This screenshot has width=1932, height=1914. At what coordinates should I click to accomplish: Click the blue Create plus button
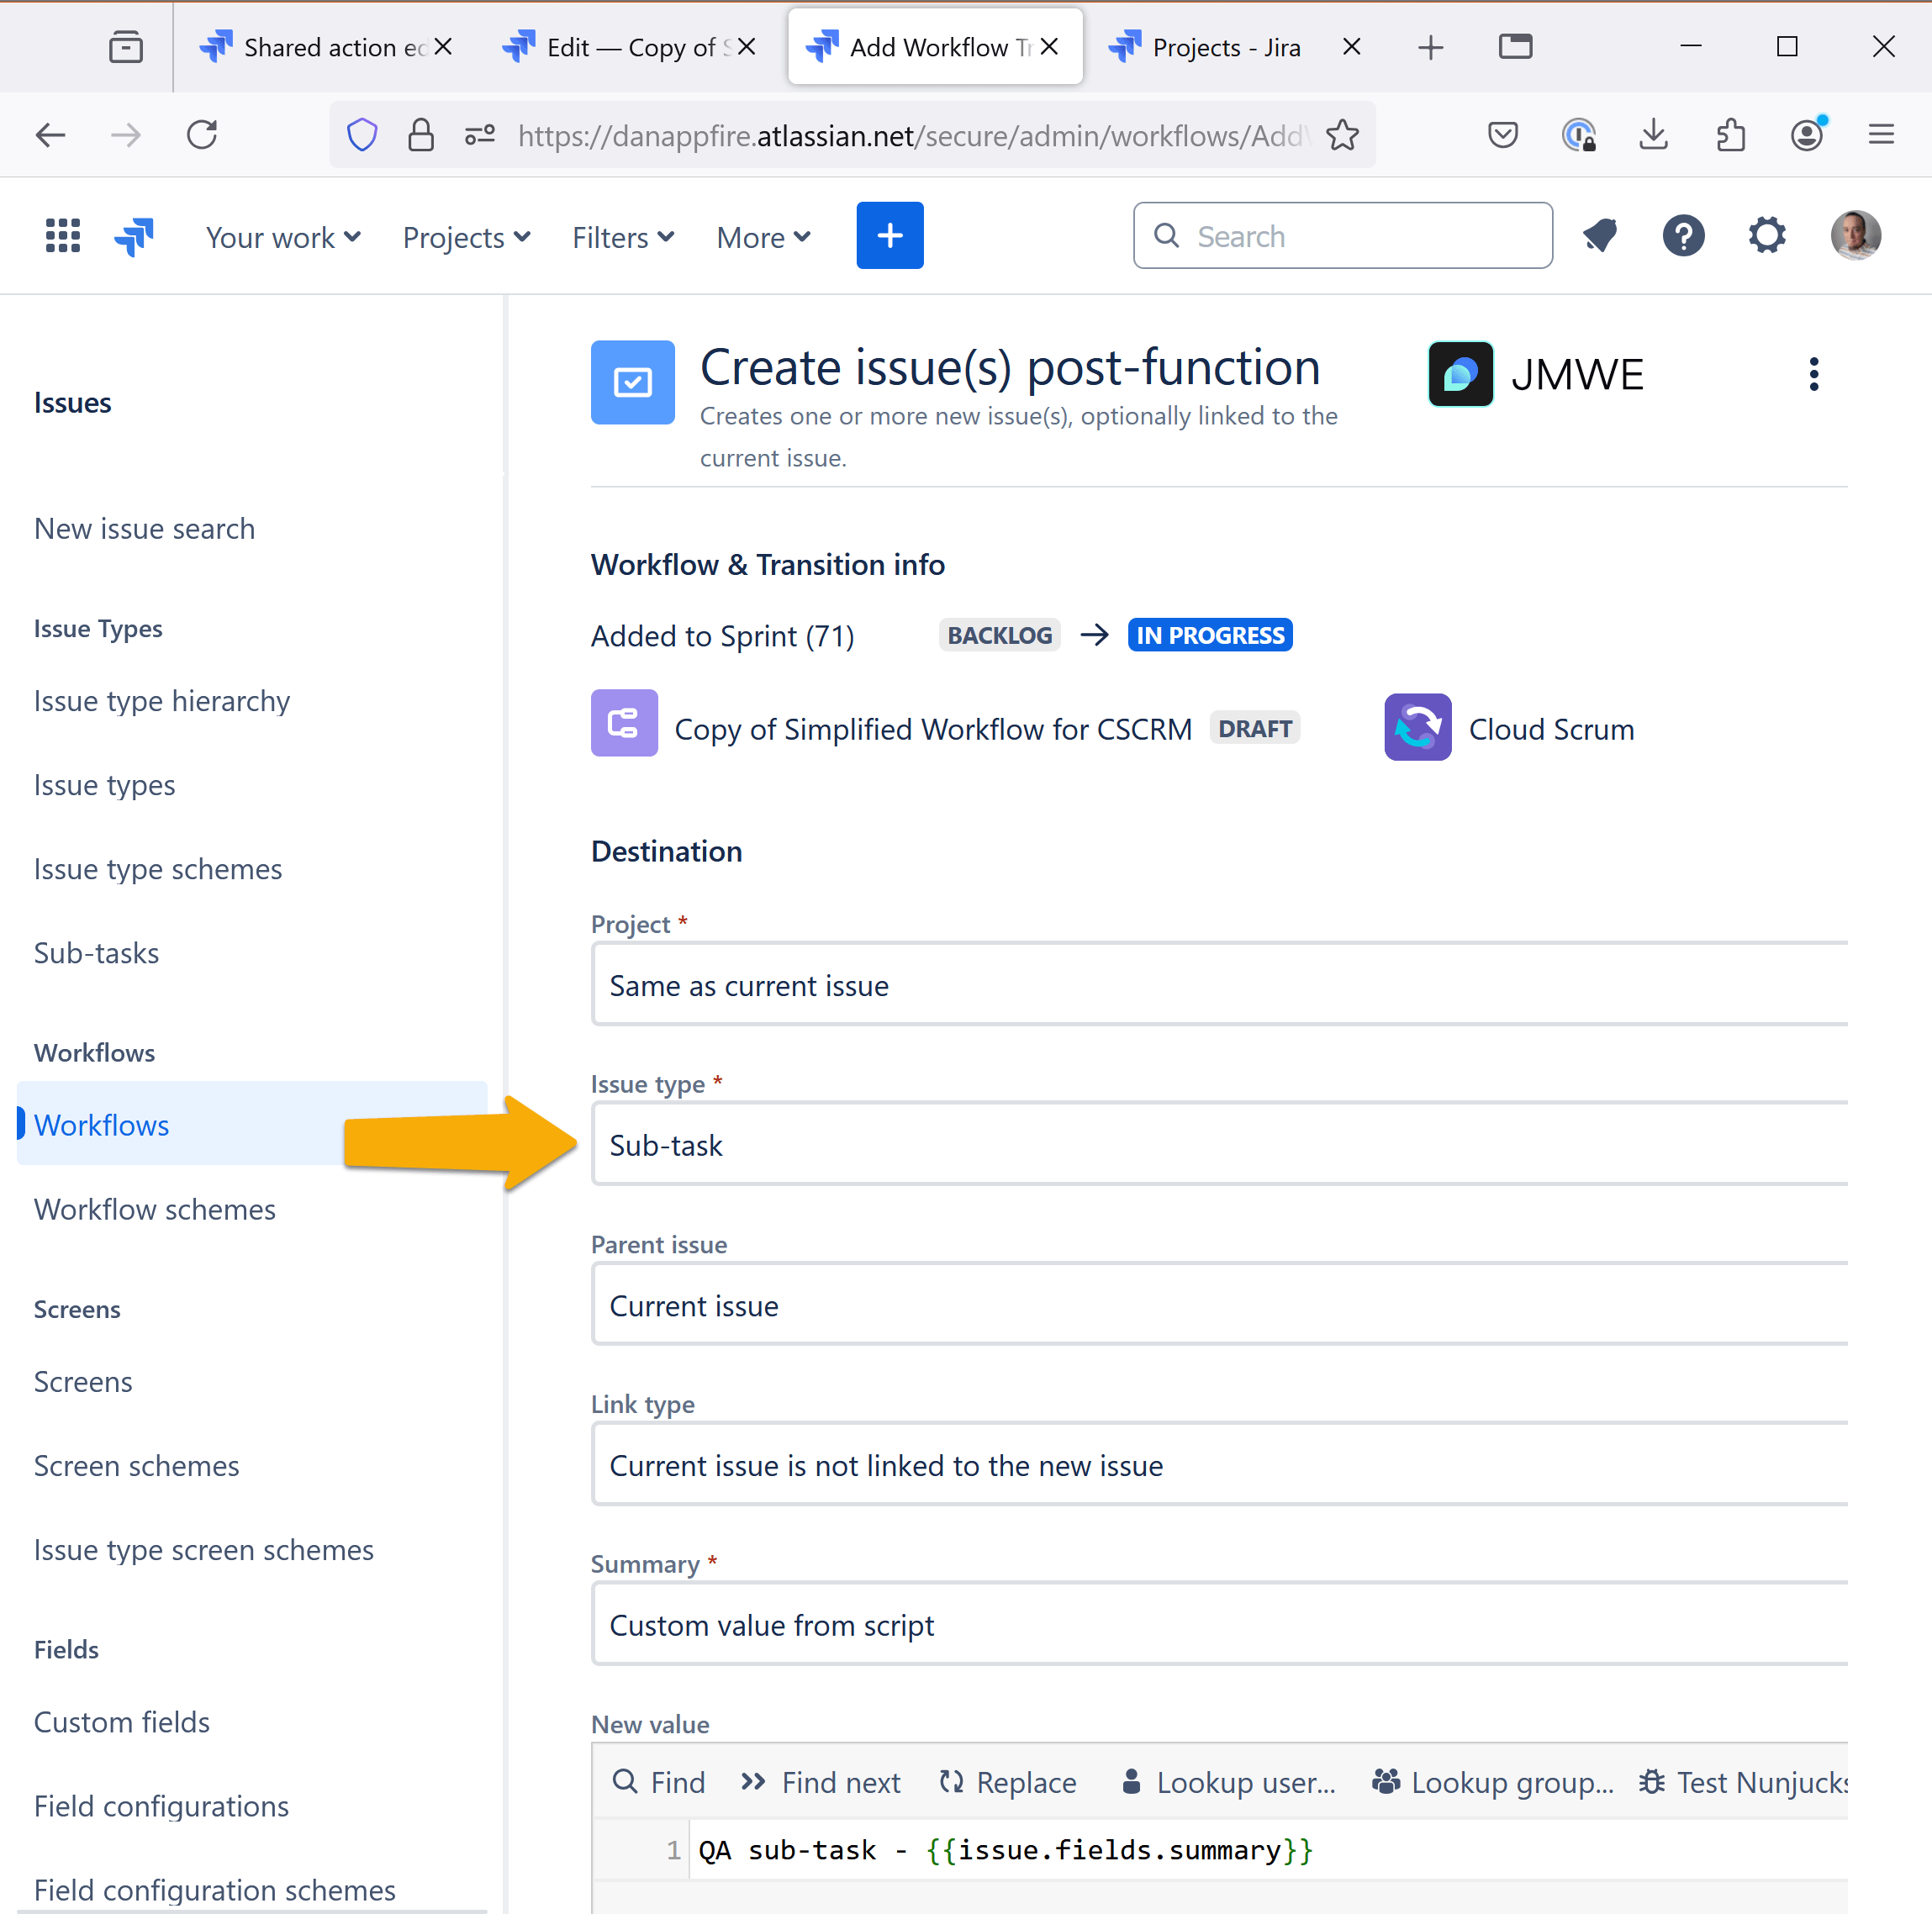coord(889,236)
